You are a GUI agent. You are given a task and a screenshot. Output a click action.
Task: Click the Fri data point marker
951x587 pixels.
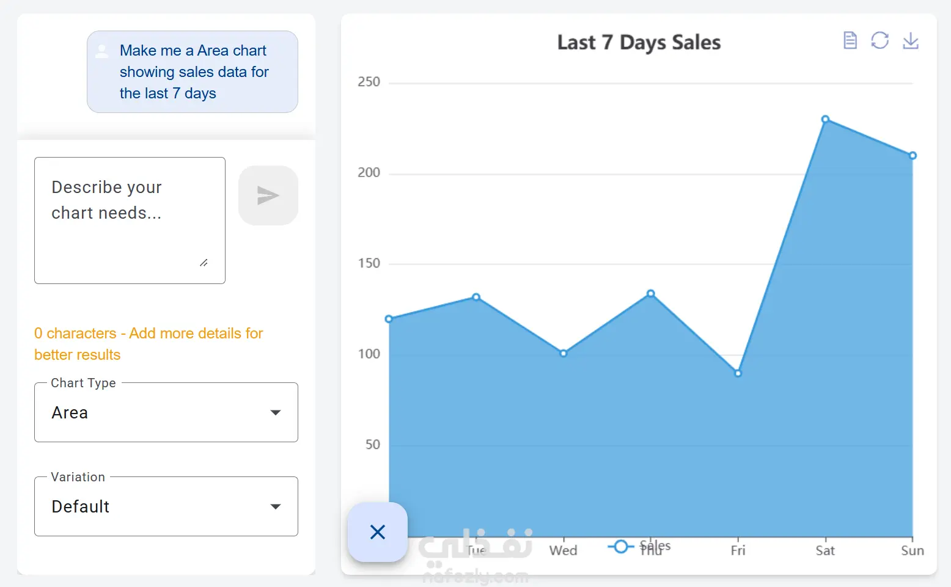tap(738, 373)
